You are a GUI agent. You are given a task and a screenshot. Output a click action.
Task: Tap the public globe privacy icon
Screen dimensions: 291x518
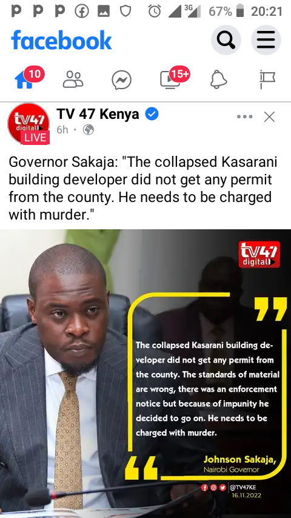click(88, 130)
